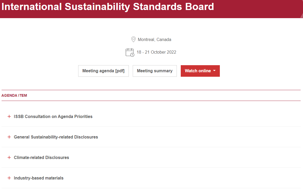Click the Montreal, Canada location text
Viewport: 303px width, 190px height.
pyautogui.click(x=155, y=39)
